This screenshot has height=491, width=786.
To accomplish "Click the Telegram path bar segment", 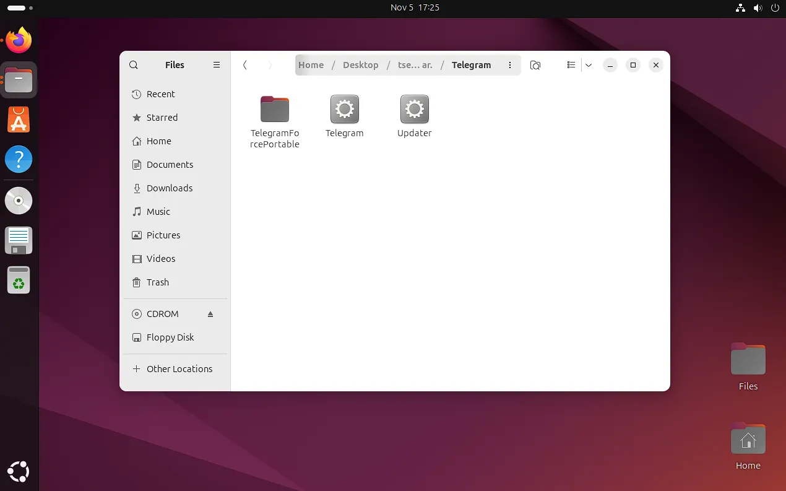I will click(x=472, y=65).
